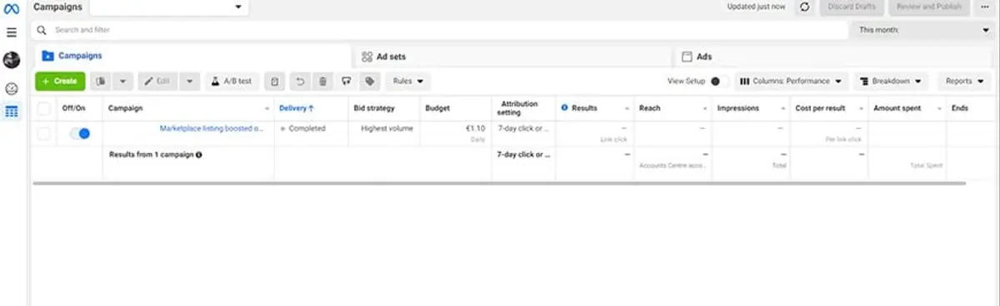Click the Delete trash icon
Image resolution: width=1000 pixels, height=306 pixels.
click(x=322, y=81)
